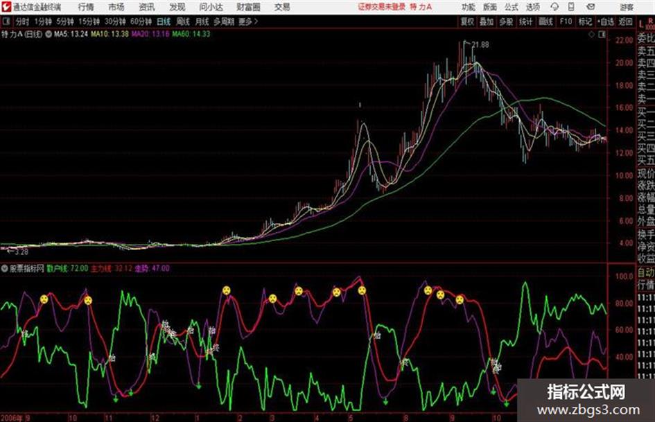The height and width of the screenshot is (422, 655).
Task: Click the 走势: 47.00 indicator label
Action: point(152,269)
